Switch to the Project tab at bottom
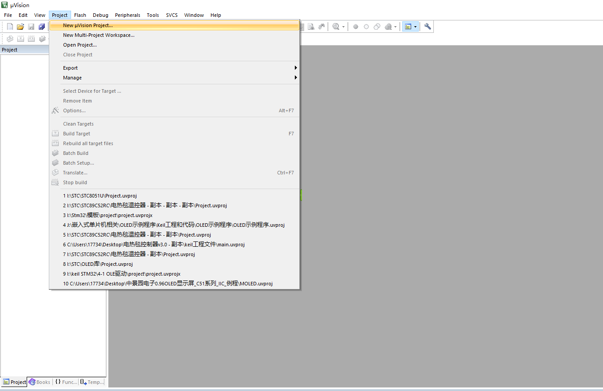The image size is (603, 391). [15, 382]
